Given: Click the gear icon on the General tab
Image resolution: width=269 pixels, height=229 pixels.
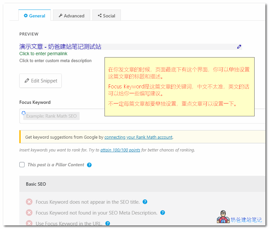Looking at the screenshot, I should click(x=25, y=15).
